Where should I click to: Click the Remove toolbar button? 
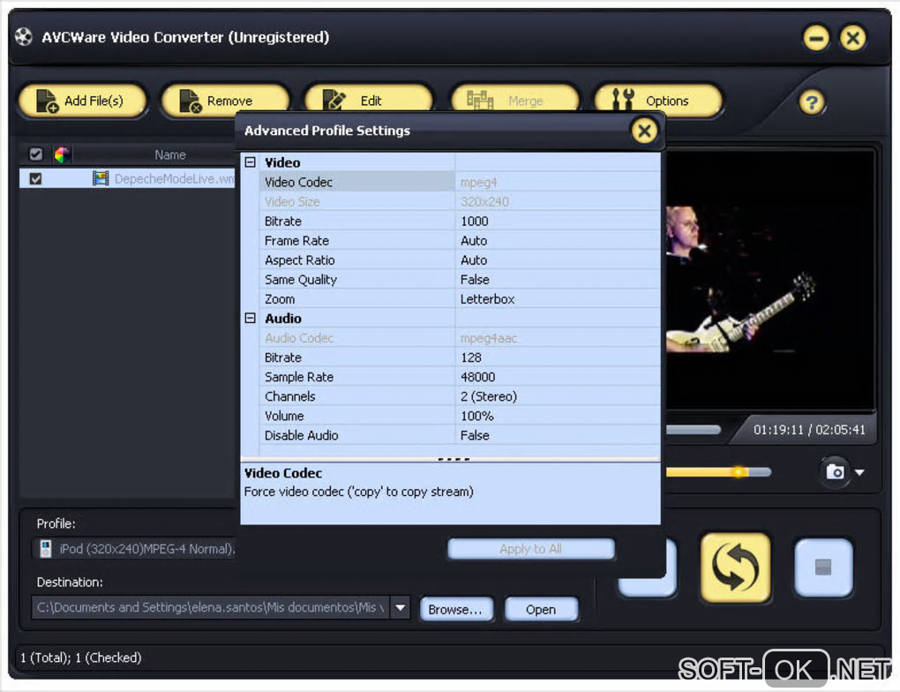[225, 102]
